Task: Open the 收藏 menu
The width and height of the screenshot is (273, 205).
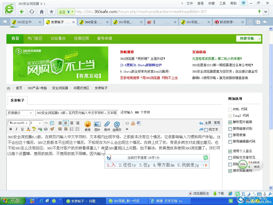Action: (x=211, y=3)
